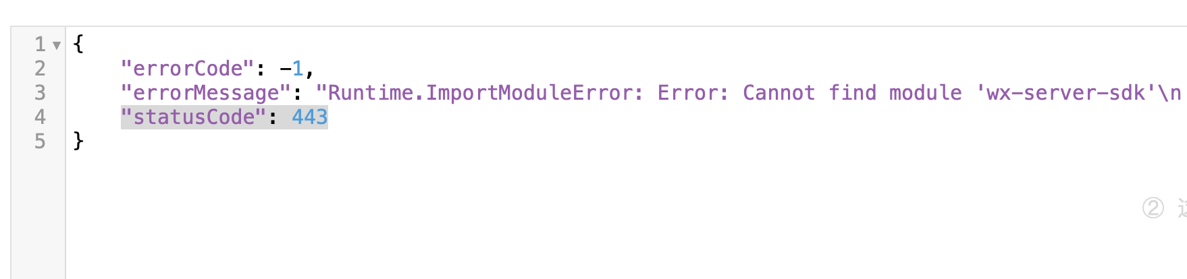Collapse the JSON object fold arrow on line 1
This screenshot has height=279, width=1187.
(57, 45)
